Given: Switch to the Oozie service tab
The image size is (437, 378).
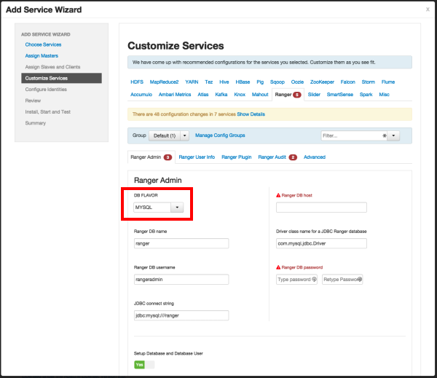Looking at the screenshot, I should point(297,82).
